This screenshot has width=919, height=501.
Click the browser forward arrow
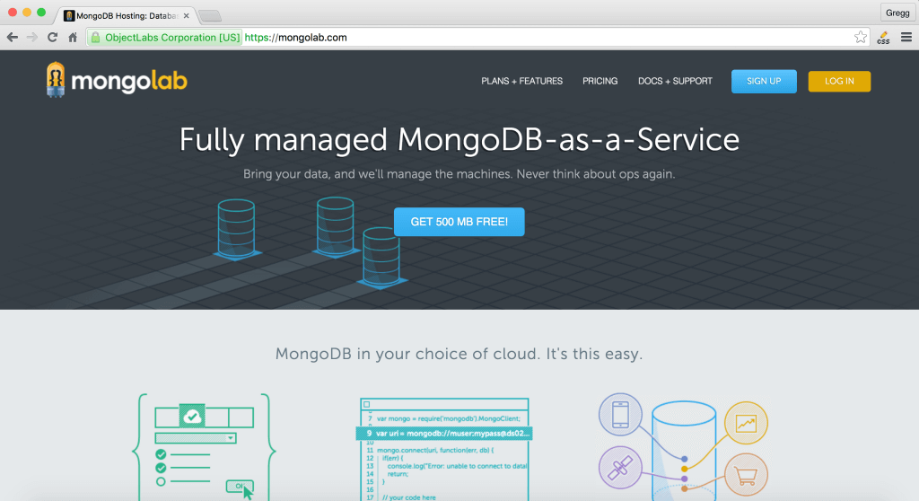[32, 38]
